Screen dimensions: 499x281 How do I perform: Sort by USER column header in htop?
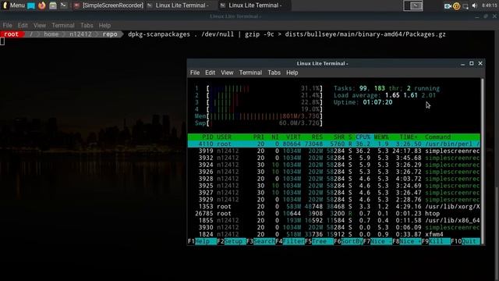point(224,137)
